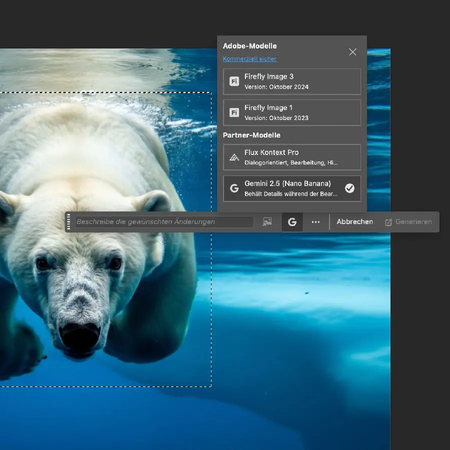Toggle the checkmark on Gemini 2.5
Viewport: 450px width, 450px height.
tap(349, 188)
